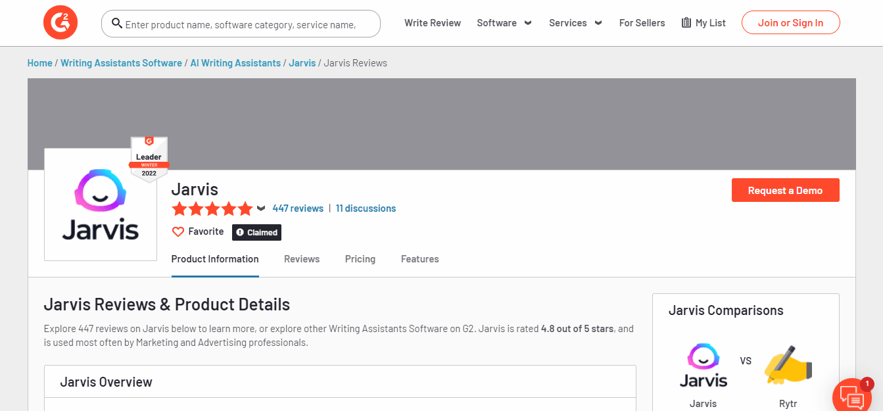Focus the product search input field
Viewport: 883px width, 411px height.
241,24
